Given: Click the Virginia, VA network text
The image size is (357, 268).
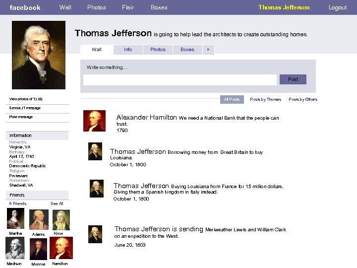Looking at the screenshot, I should (x=20, y=147).
